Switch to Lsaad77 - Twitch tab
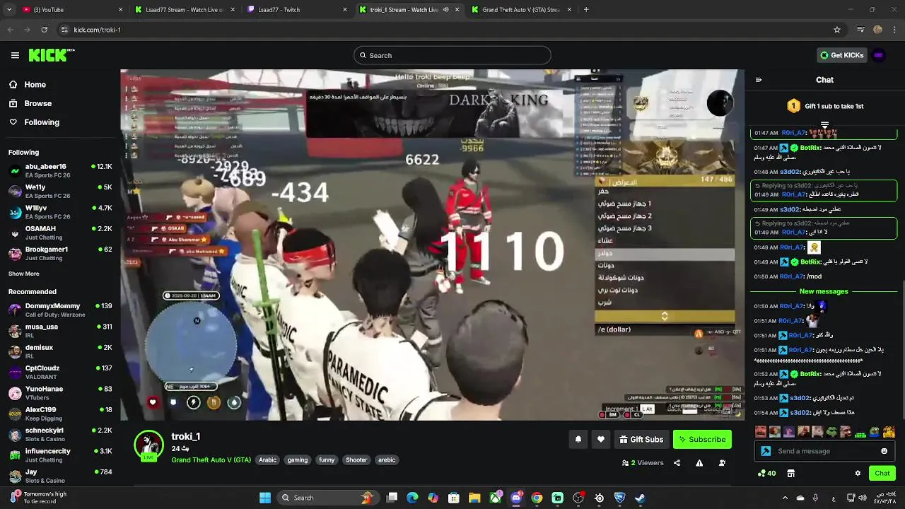Viewport: 905px width, 509px height. point(297,10)
